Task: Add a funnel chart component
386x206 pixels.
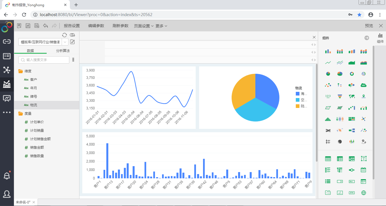Action: pos(340,96)
